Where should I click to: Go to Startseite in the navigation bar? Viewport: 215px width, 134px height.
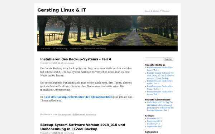(x=45, y=48)
